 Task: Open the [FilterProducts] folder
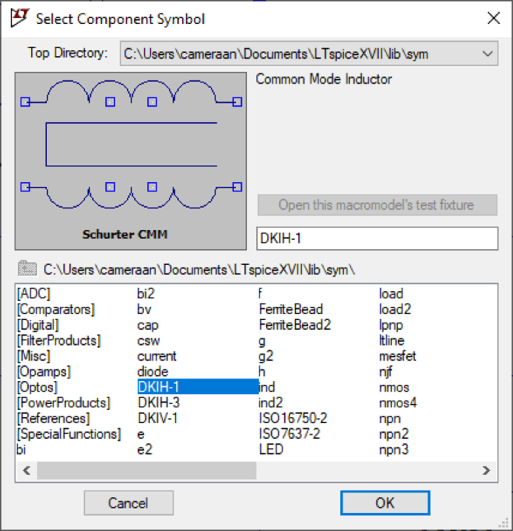59,341
